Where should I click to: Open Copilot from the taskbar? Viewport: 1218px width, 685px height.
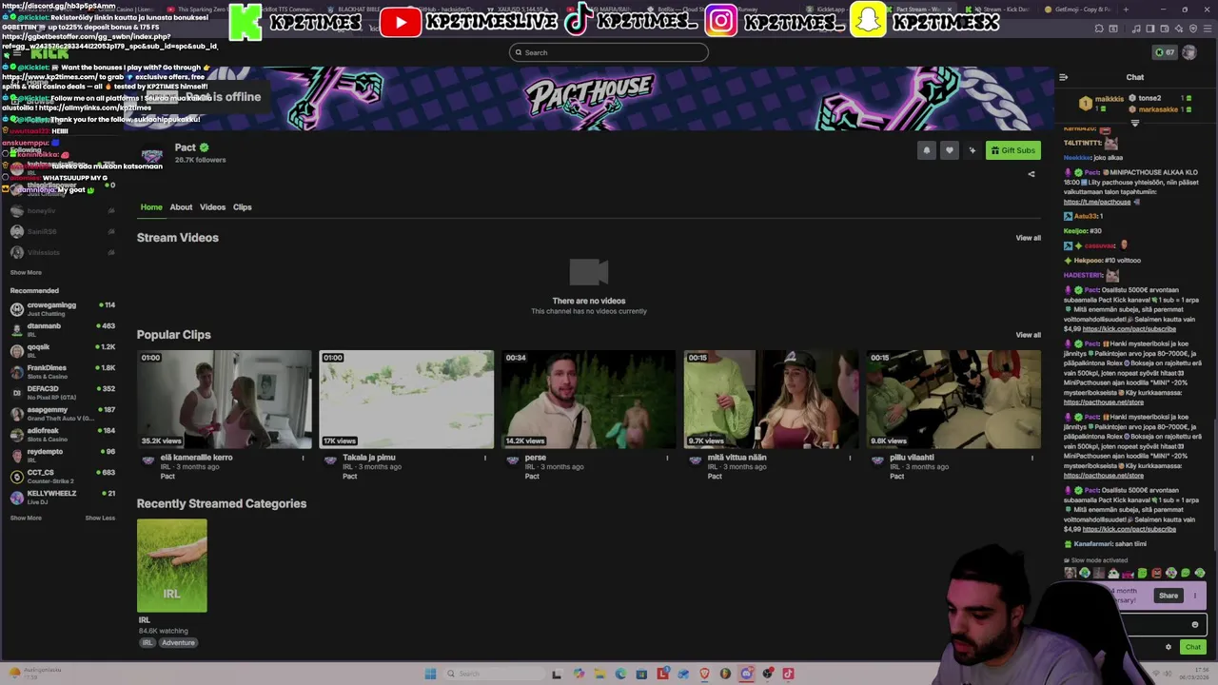(579, 674)
